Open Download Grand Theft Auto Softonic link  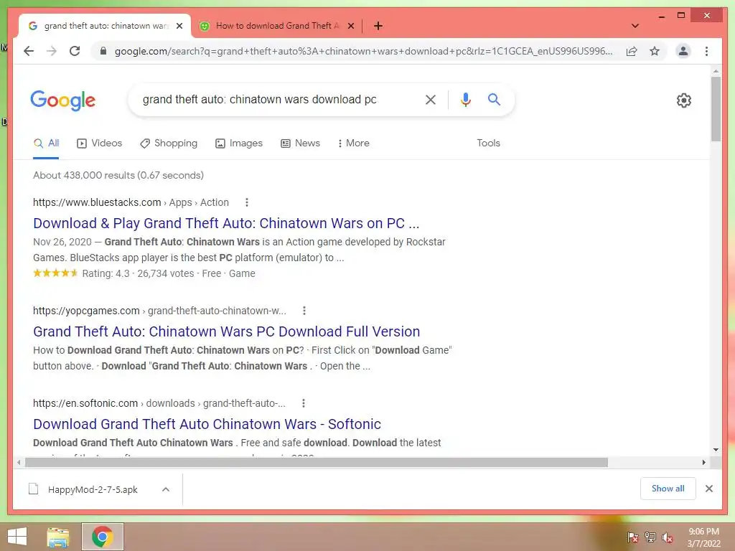coord(207,424)
